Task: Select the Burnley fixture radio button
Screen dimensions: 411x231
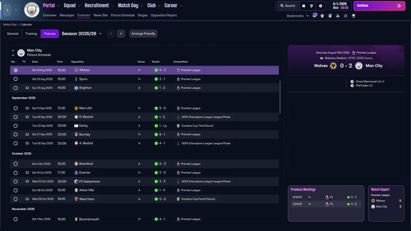Action: point(15,134)
